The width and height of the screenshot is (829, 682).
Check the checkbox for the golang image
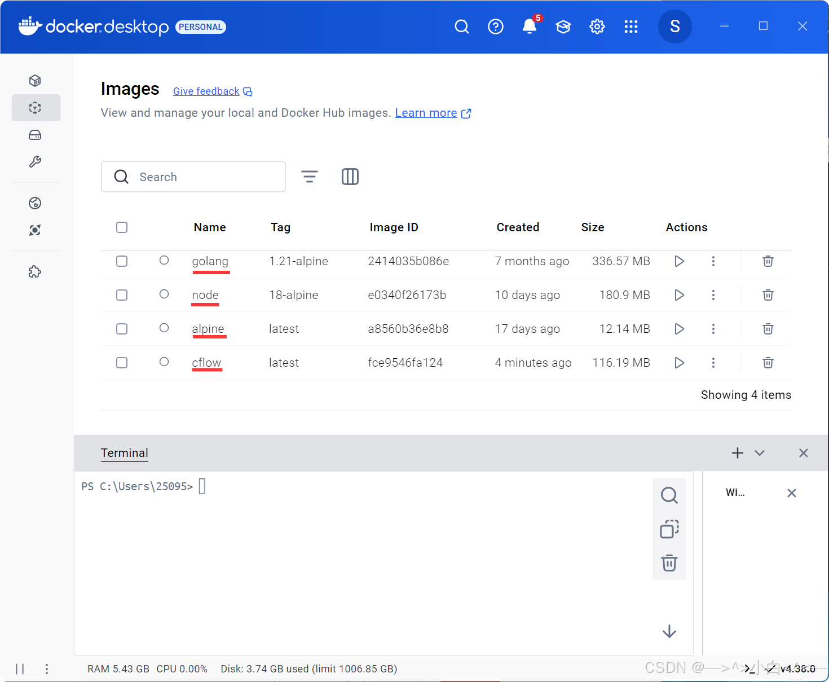coord(122,261)
